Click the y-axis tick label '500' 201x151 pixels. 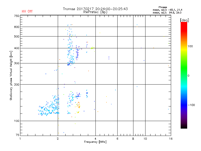pyautogui.click(x=17, y=36)
